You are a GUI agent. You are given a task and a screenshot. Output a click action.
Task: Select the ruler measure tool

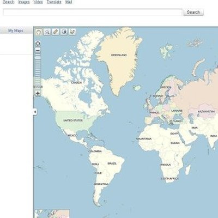click(56, 32)
